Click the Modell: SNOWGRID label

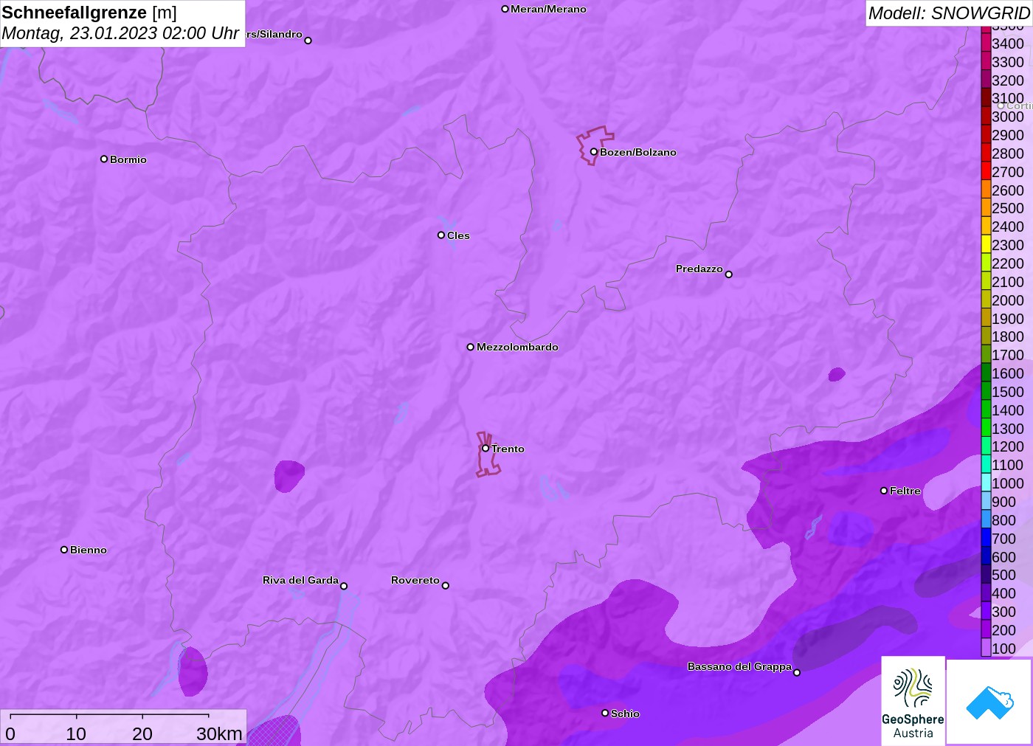(x=949, y=13)
